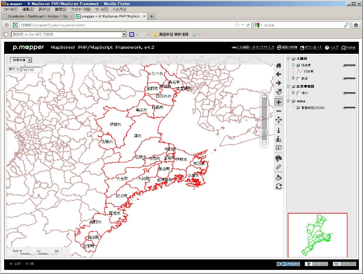Click the ダウンロード download link
The width and height of the screenshot is (363, 274).
[x=312, y=47]
